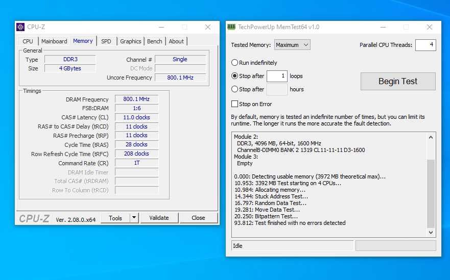Open the SPD tab in CPU-Z
This screenshot has width=450, height=280.
tap(106, 41)
